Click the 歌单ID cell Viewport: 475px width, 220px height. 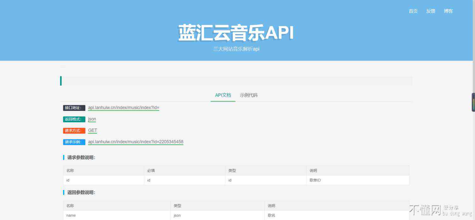coord(315,180)
